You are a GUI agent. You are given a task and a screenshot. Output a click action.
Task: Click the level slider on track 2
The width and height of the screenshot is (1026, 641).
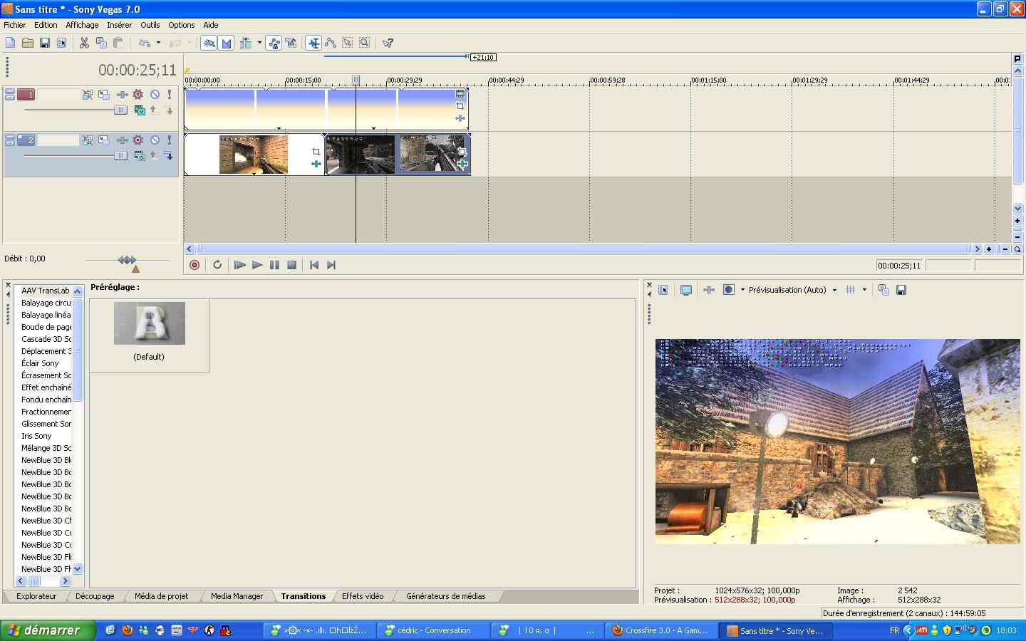tap(120, 156)
